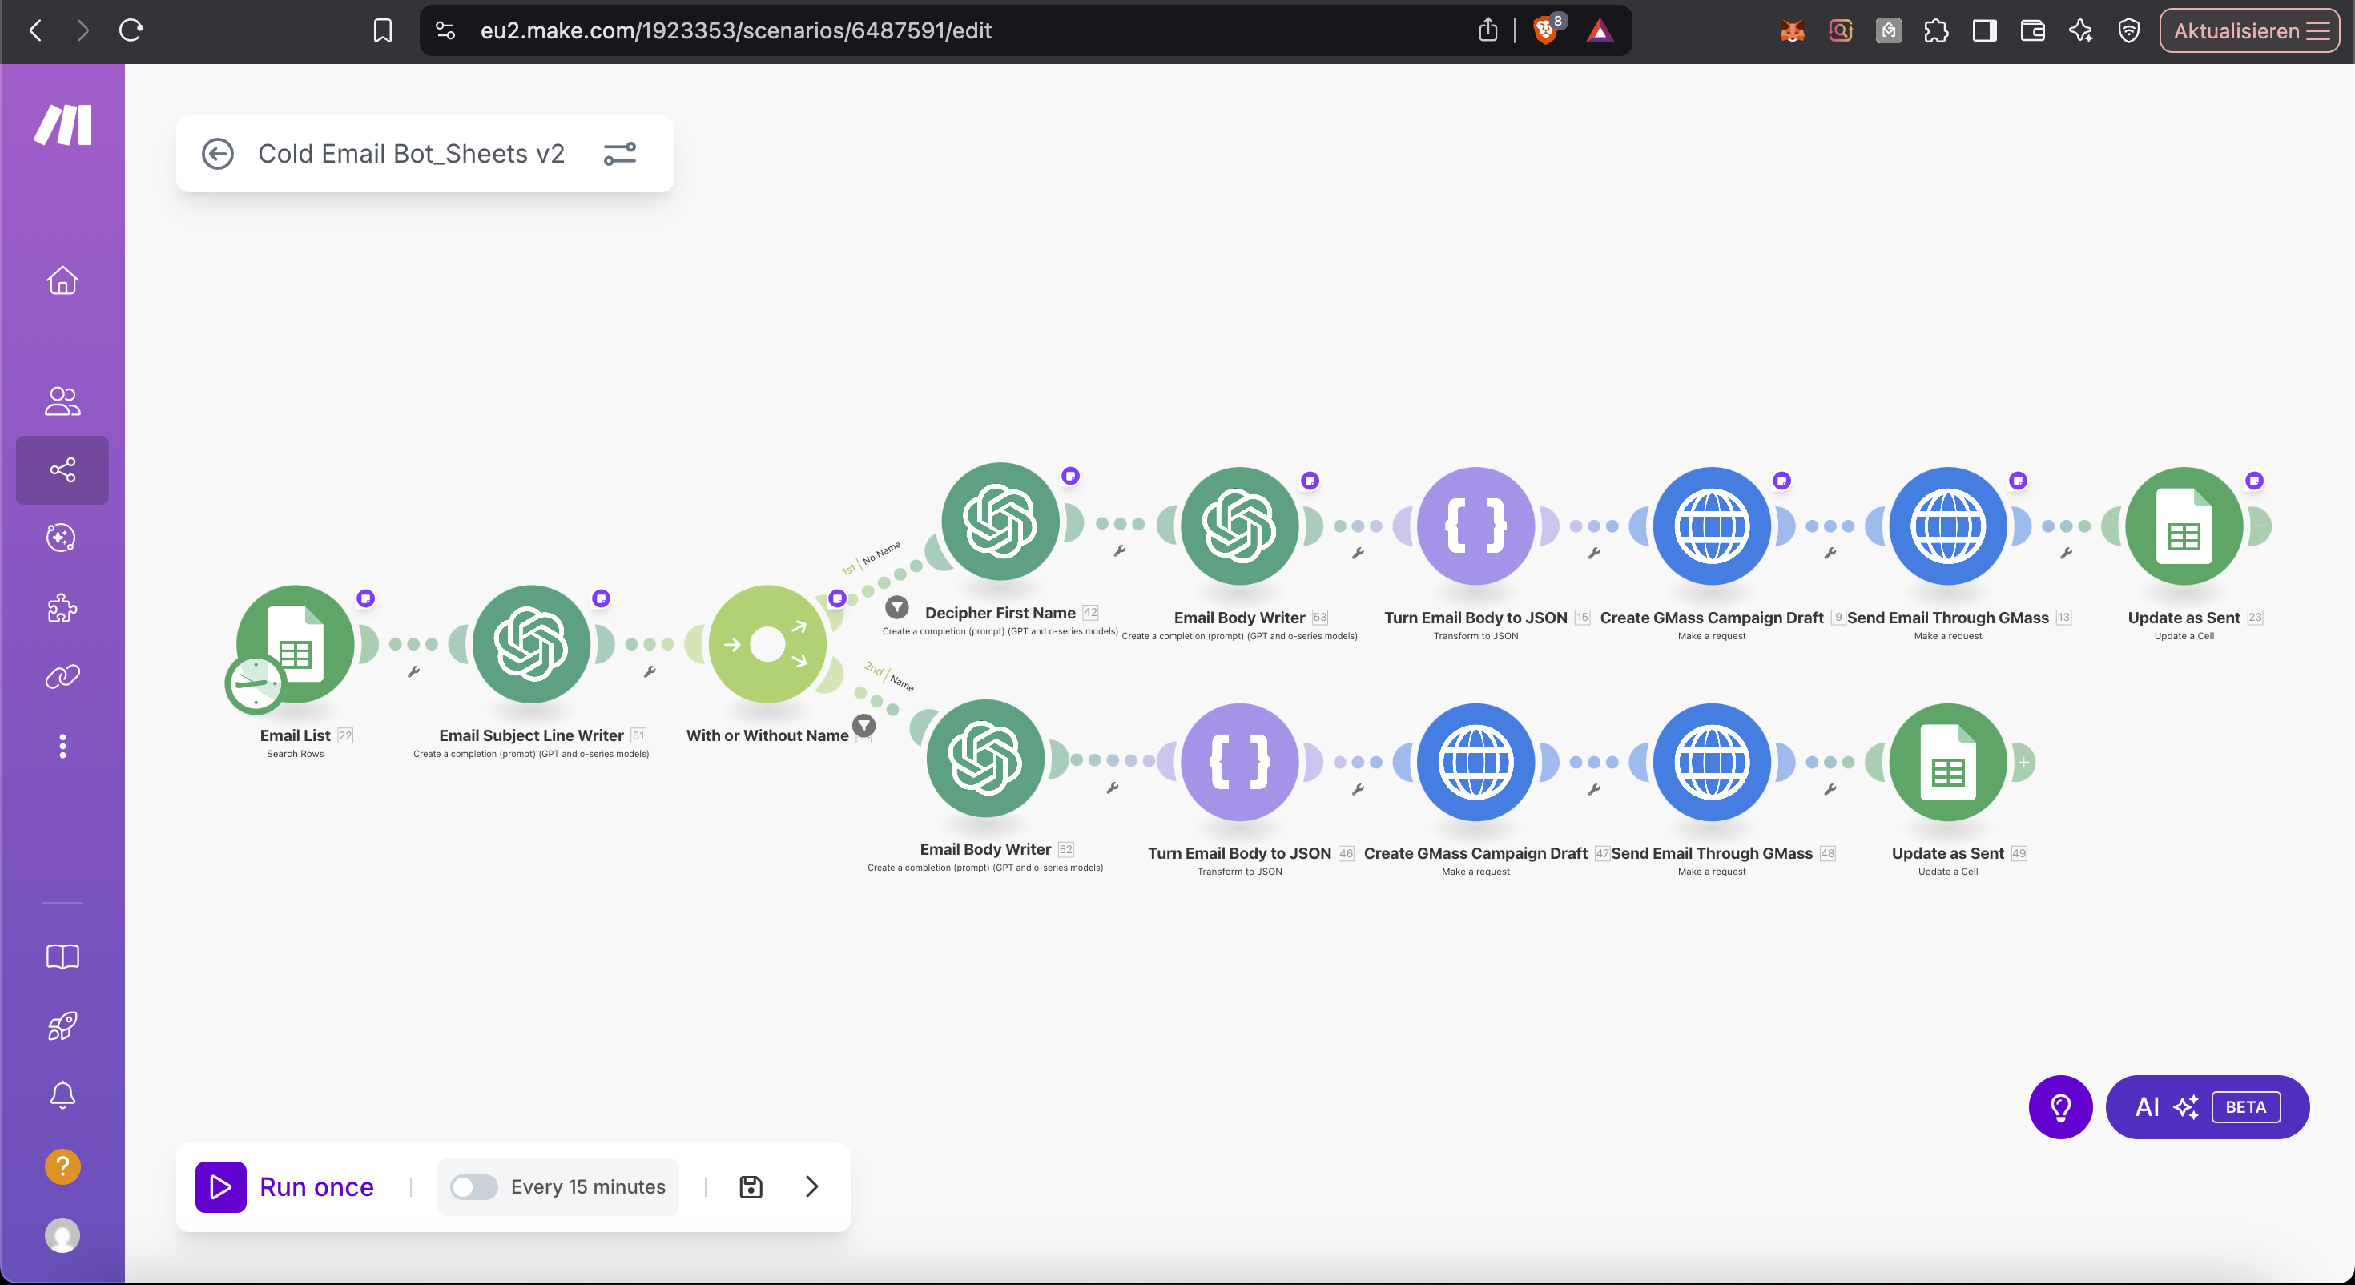Click the Email Subject Line Writer OpenAI module

[531, 644]
